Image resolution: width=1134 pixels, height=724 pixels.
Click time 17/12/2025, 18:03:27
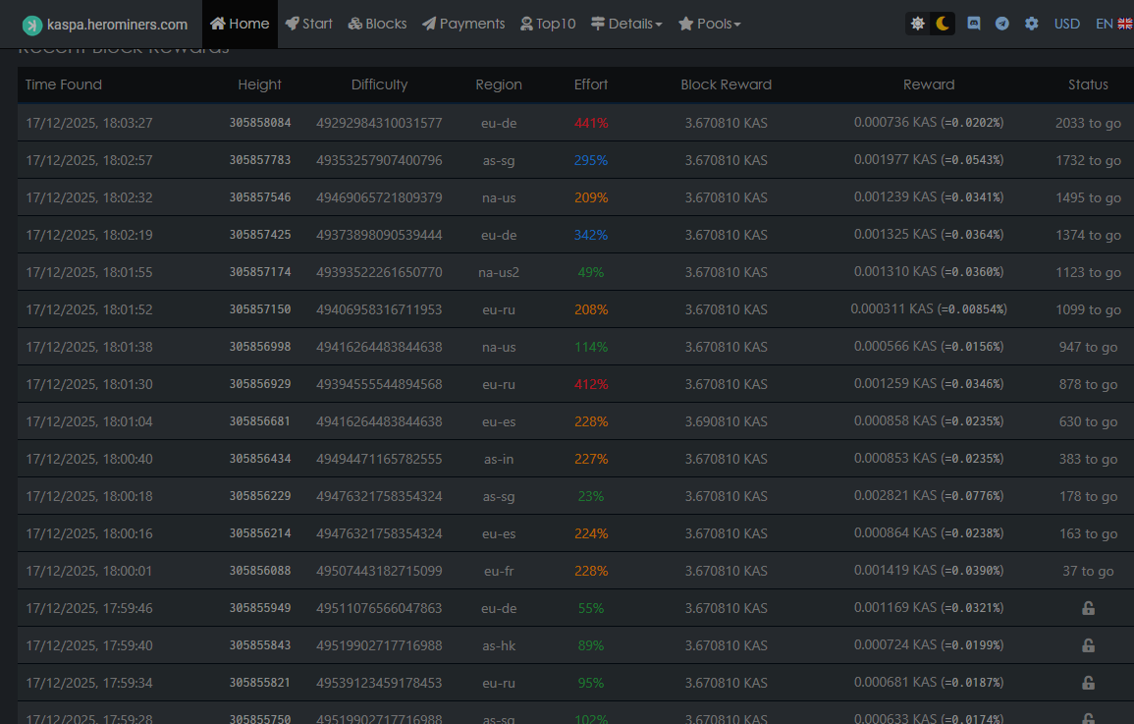[x=89, y=123]
